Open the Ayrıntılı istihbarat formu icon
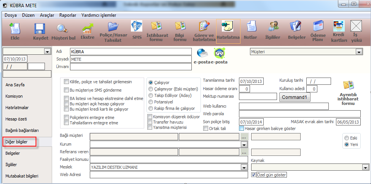 (x=348, y=86)
